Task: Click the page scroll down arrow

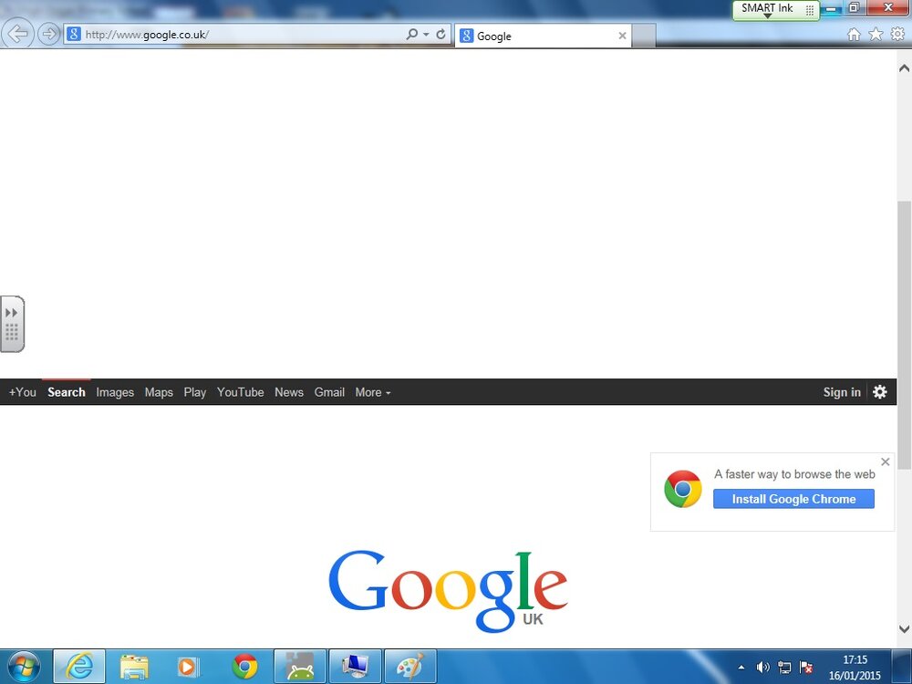Action: click(904, 628)
